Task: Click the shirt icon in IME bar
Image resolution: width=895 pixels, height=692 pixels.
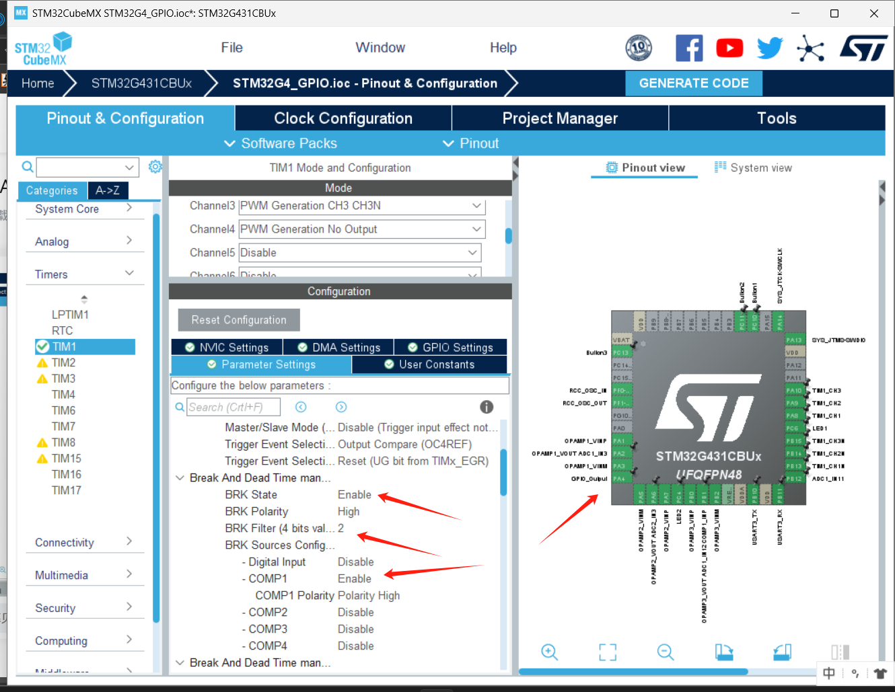Action: pos(880,673)
